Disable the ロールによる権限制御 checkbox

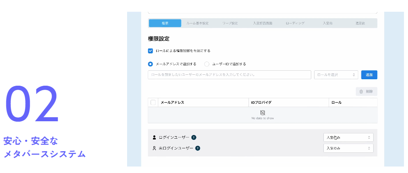tap(151, 51)
